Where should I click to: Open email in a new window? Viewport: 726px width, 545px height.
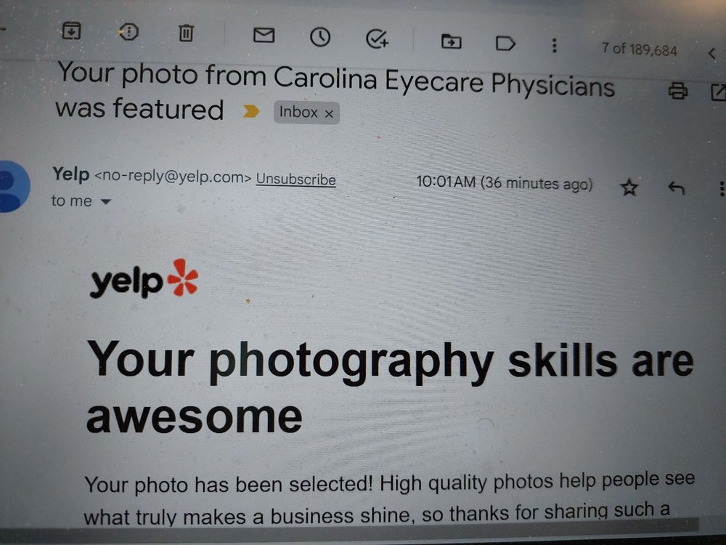(718, 92)
